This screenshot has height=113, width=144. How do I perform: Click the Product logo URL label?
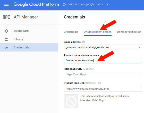(74, 83)
